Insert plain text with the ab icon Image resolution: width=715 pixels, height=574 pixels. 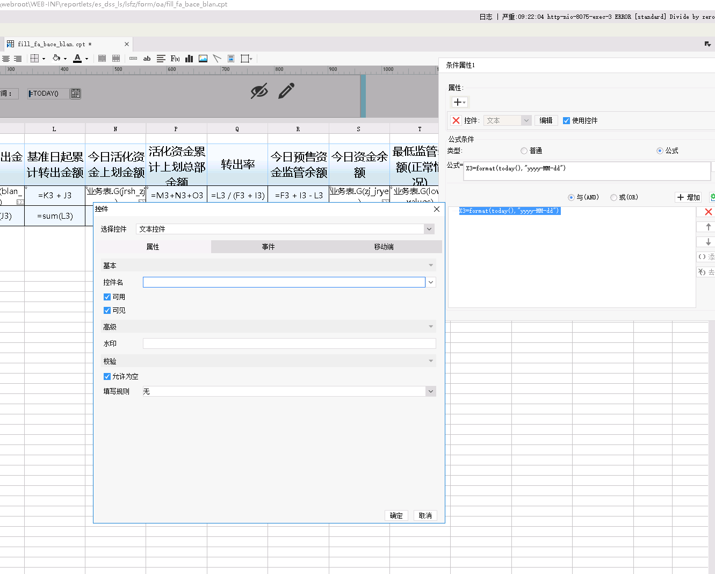147,59
